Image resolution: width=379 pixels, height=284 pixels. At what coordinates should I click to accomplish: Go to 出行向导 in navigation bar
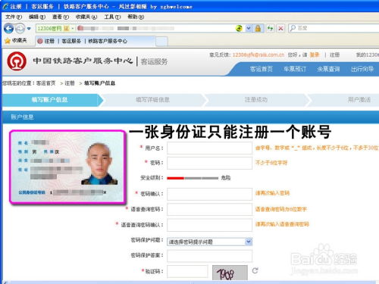point(362,69)
